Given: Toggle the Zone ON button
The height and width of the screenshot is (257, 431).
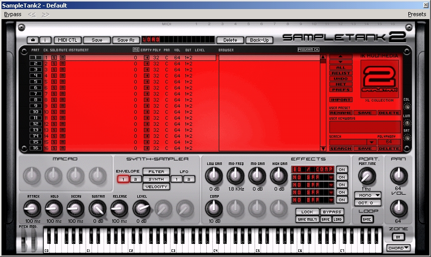Looking at the screenshot, I should coord(398,237).
